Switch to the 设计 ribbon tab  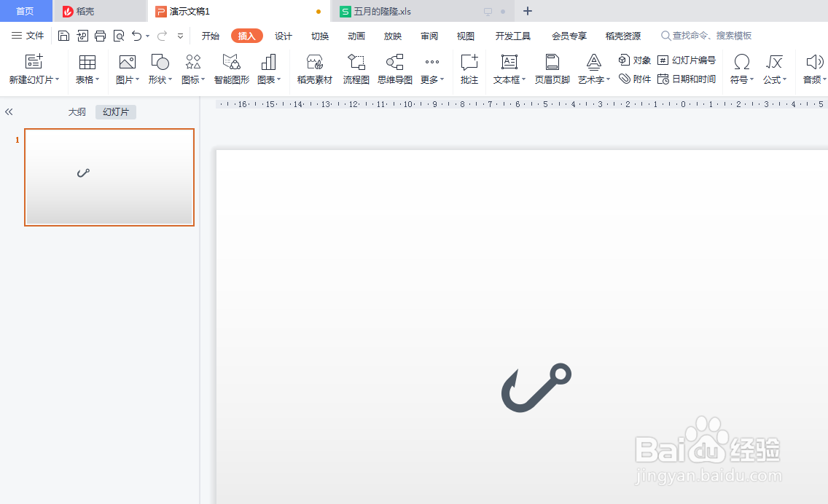(284, 35)
